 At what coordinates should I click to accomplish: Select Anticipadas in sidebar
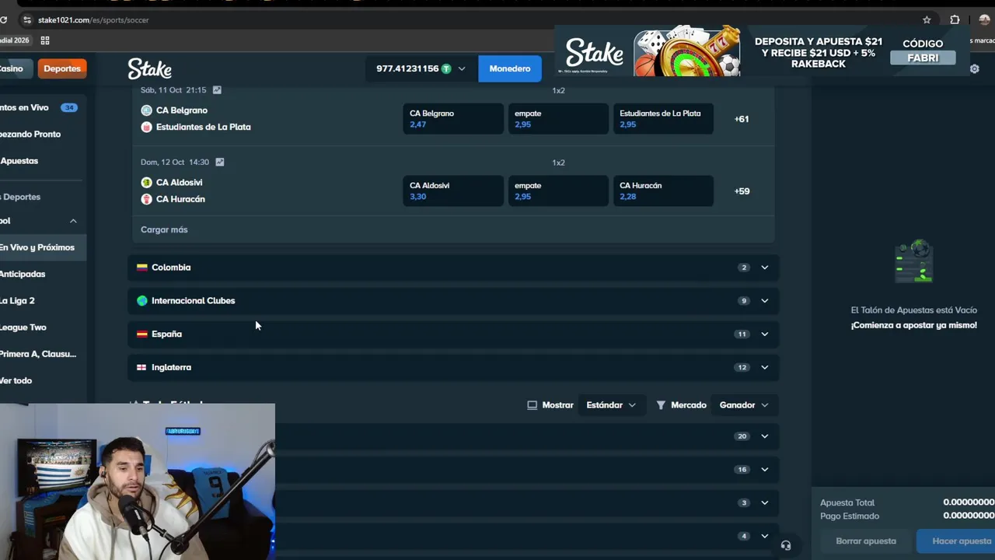point(43,274)
